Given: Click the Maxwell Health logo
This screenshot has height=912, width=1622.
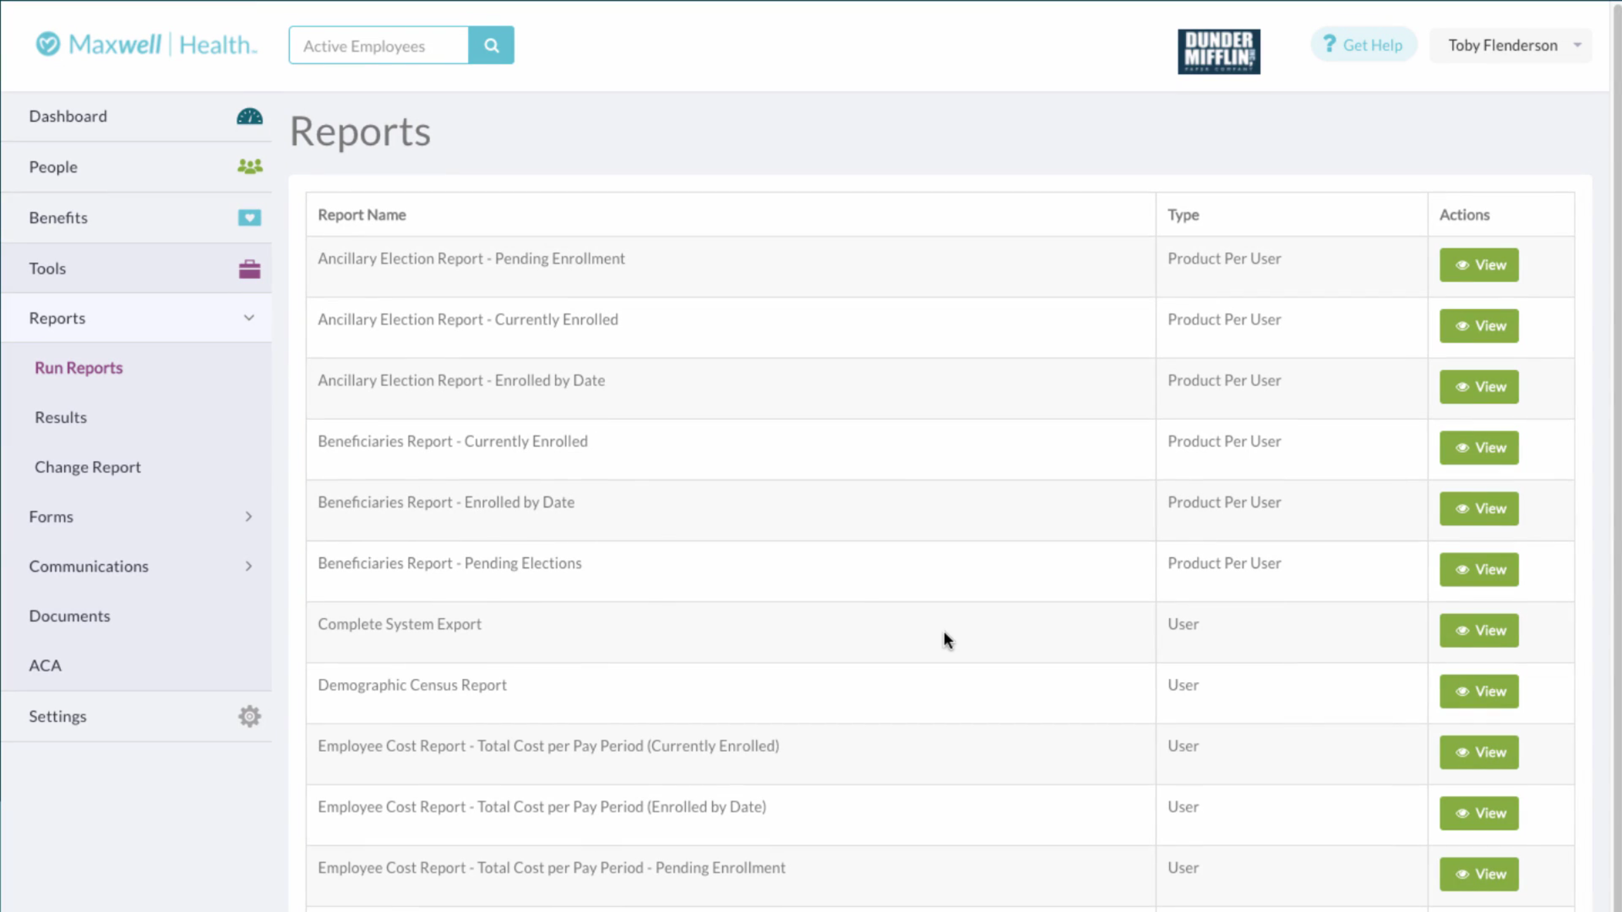Looking at the screenshot, I should [146, 45].
